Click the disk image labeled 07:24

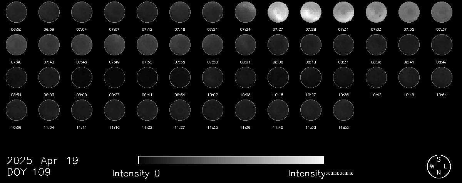coord(246,12)
